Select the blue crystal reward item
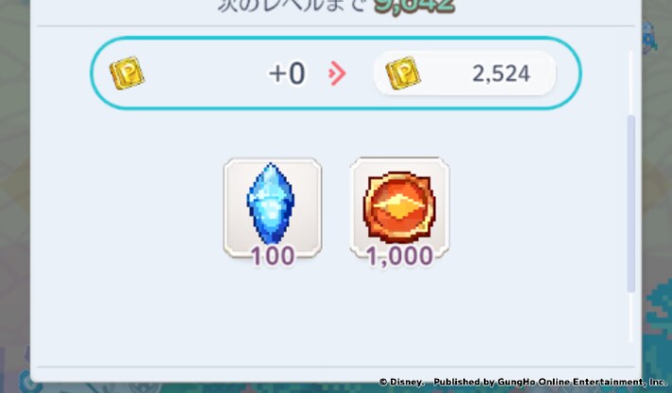The width and height of the screenshot is (672, 393). [x=273, y=208]
